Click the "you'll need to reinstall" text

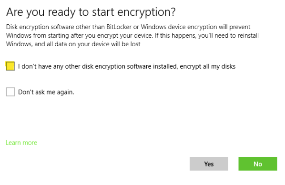click(228, 35)
